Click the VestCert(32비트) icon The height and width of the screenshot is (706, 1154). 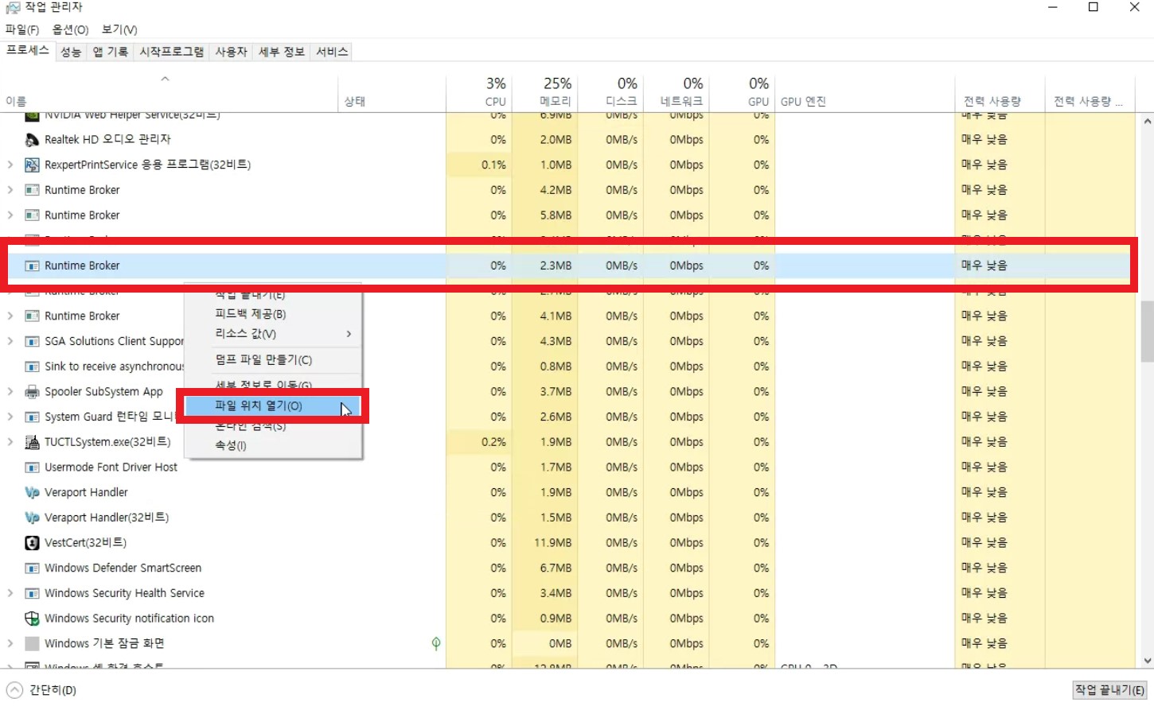[32, 543]
